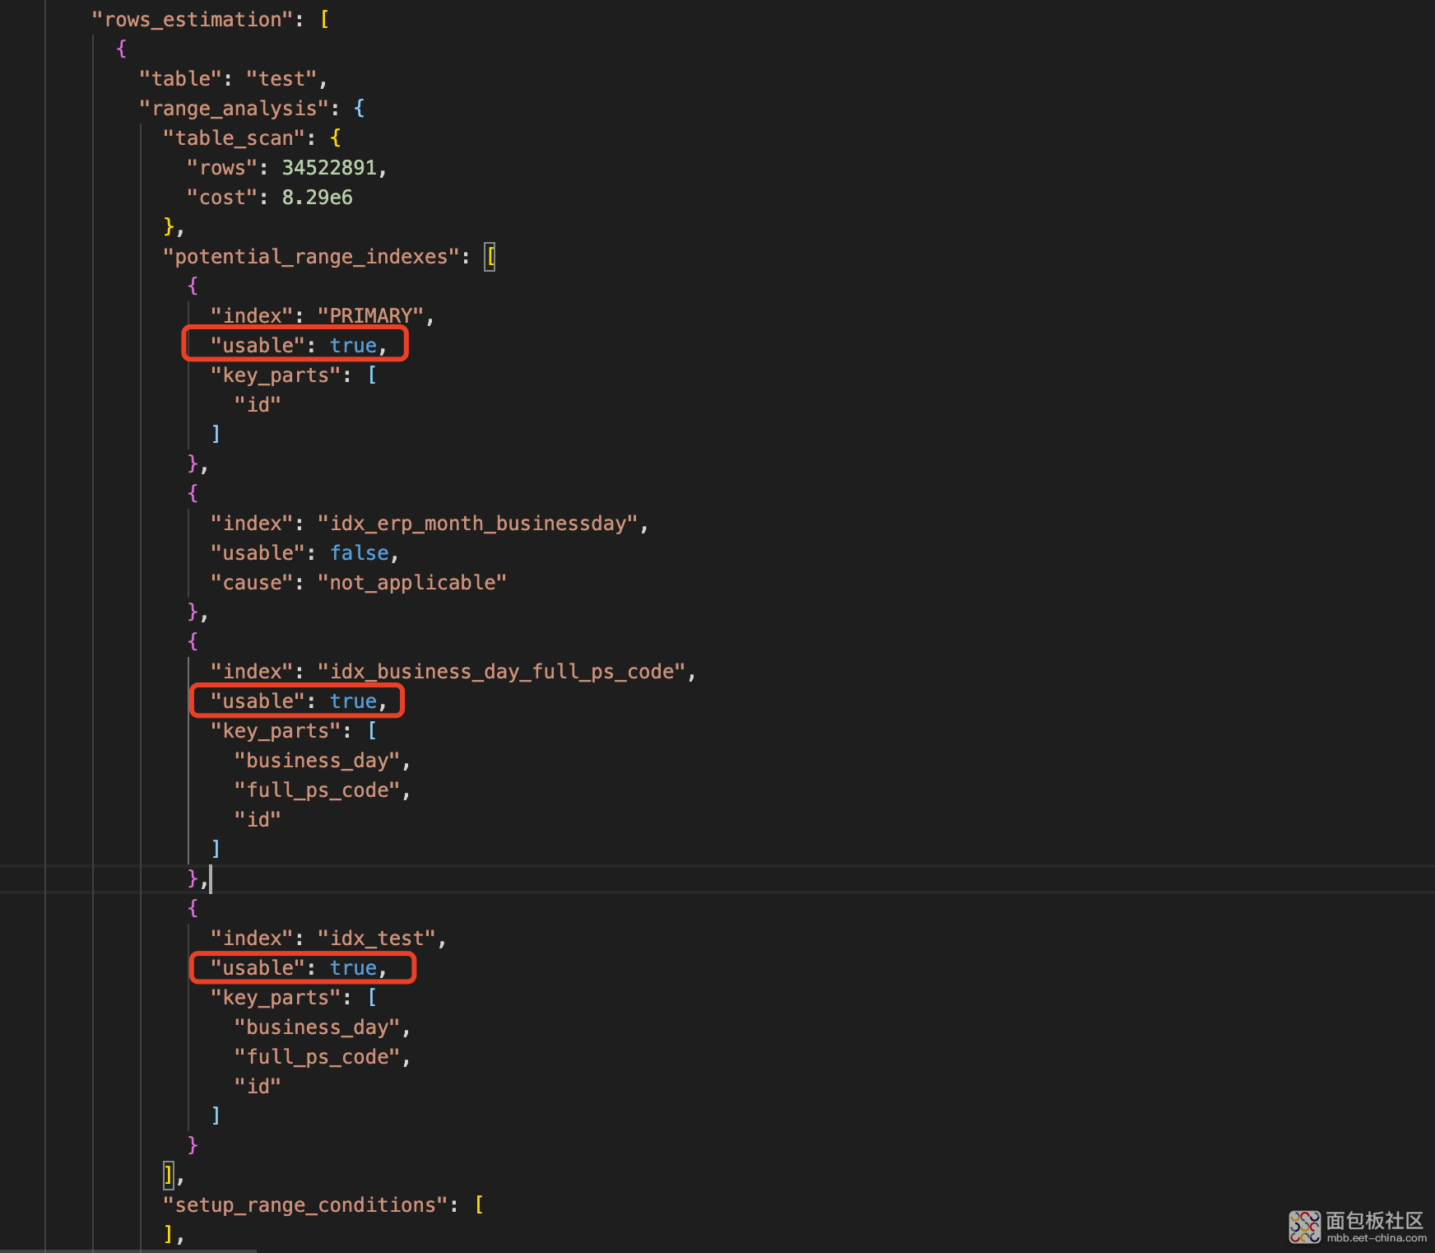Click the "range_analysis" key
The width and height of the screenshot is (1435, 1253).
point(235,109)
